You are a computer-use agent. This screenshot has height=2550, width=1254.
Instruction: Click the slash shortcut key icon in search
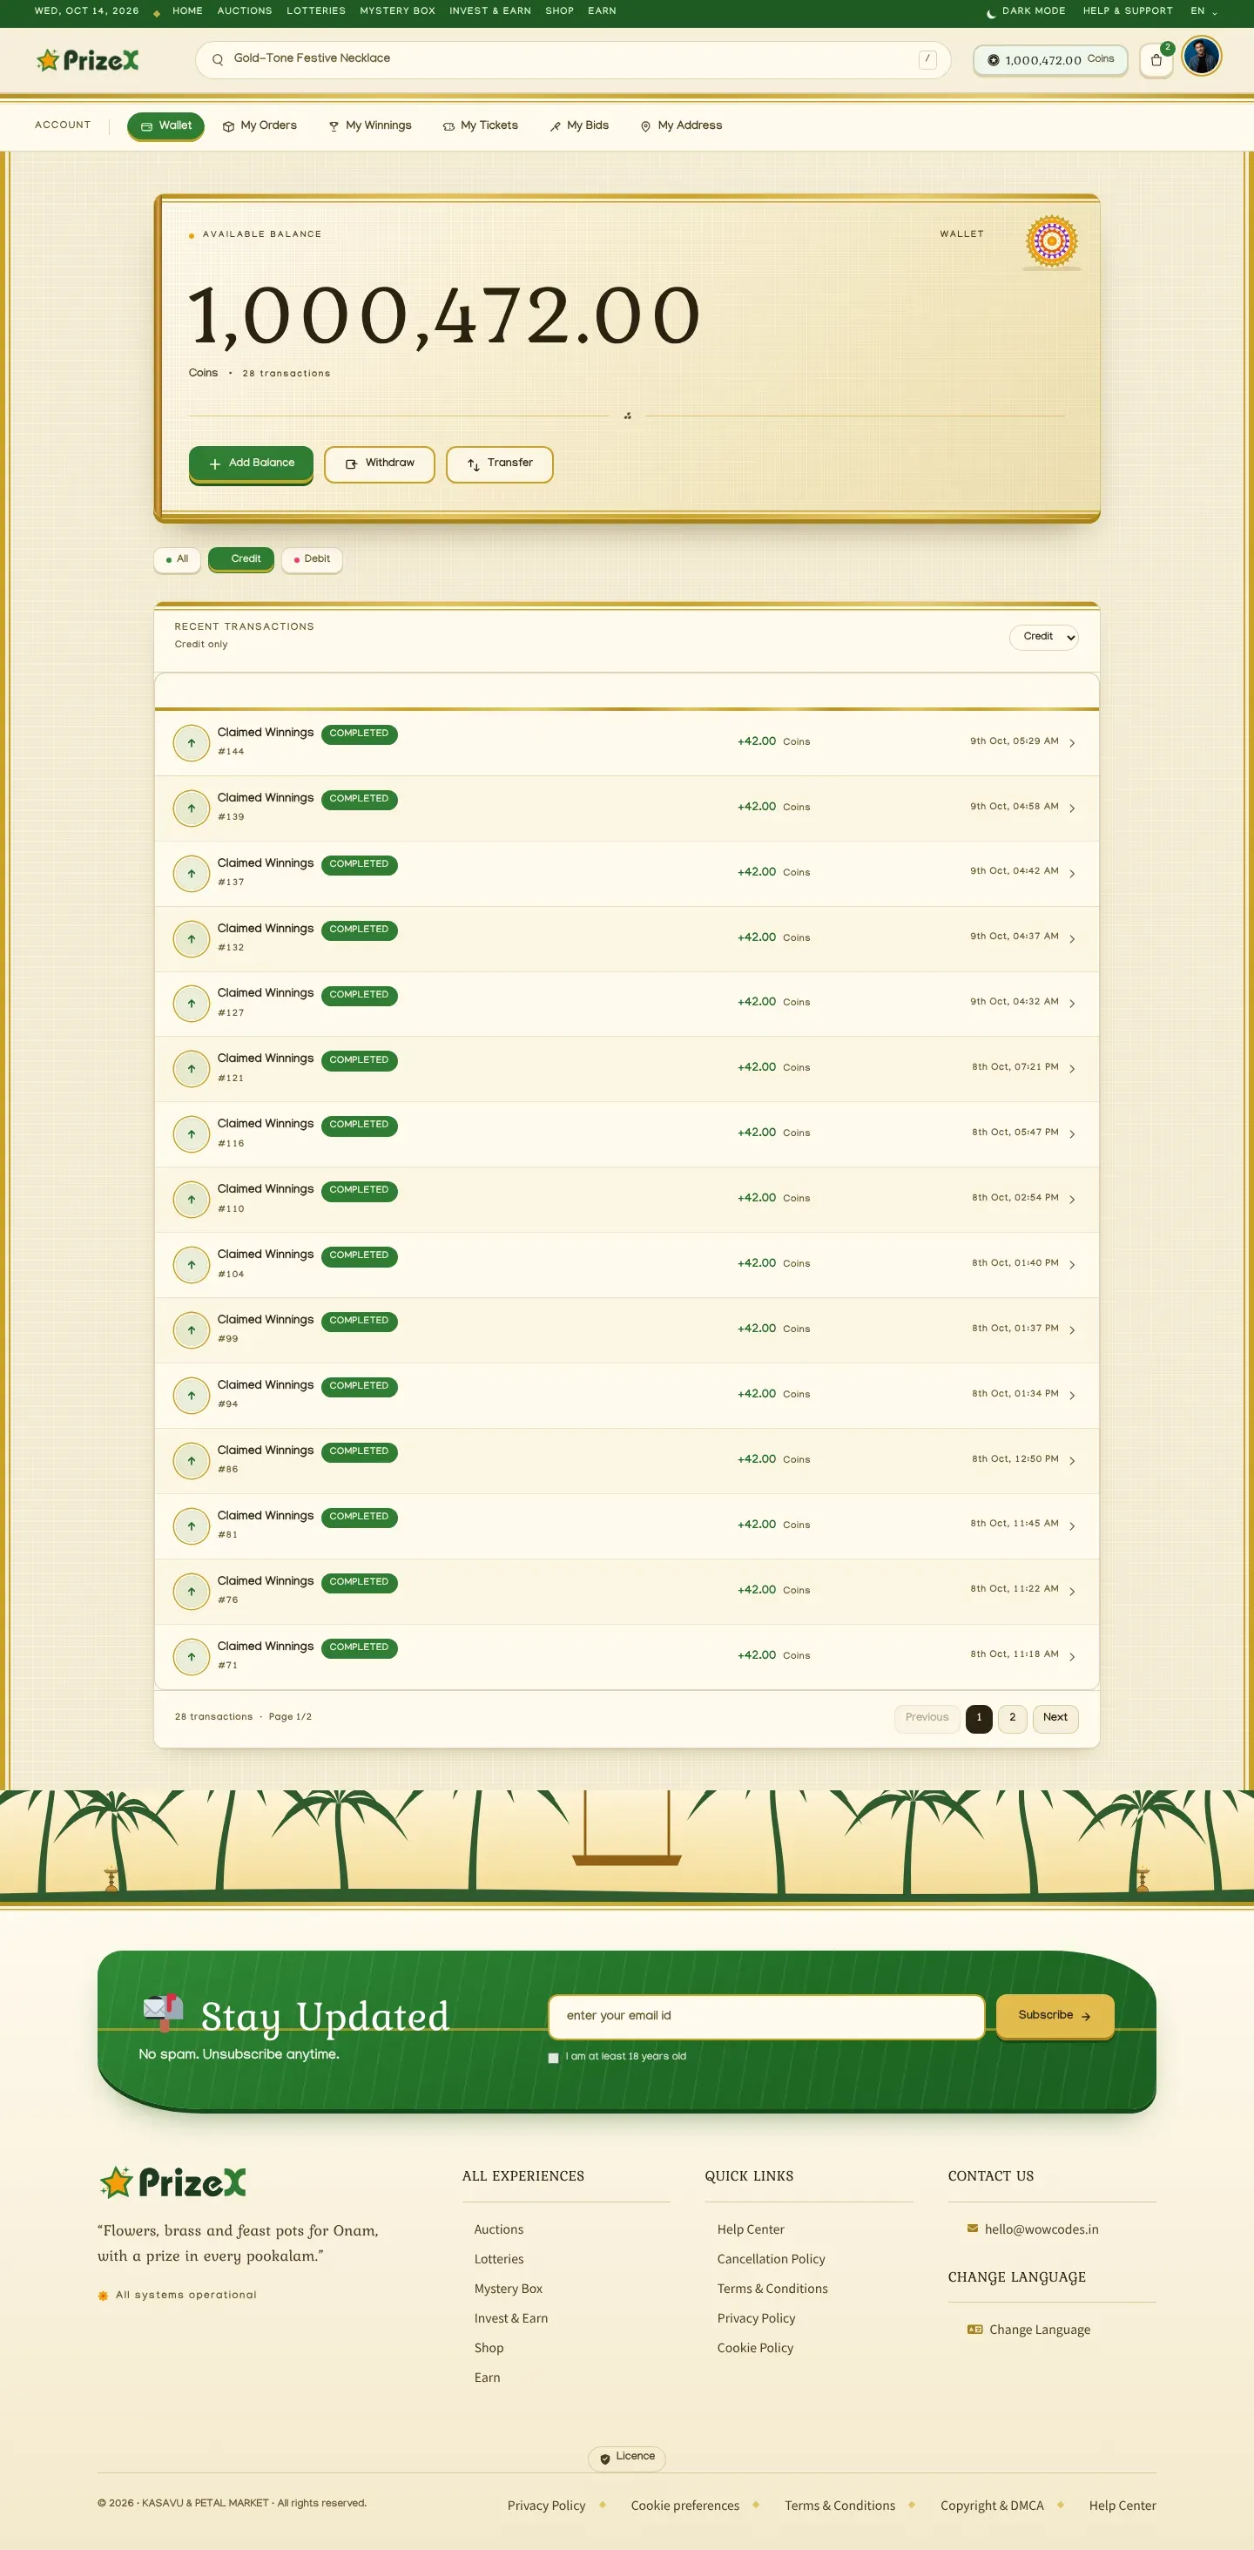927,59
